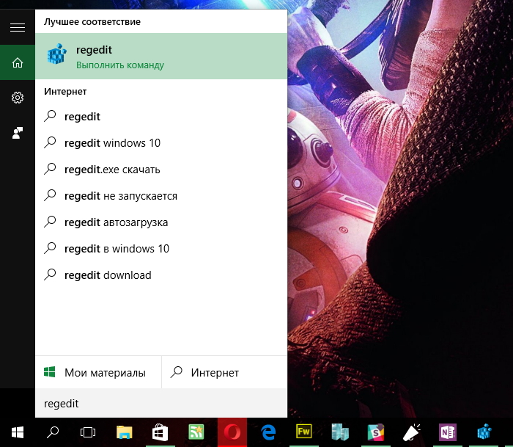The height and width of the screenshot is (447, 513).
Task: Open the hamburger menu in search panel
Action: 18,27
